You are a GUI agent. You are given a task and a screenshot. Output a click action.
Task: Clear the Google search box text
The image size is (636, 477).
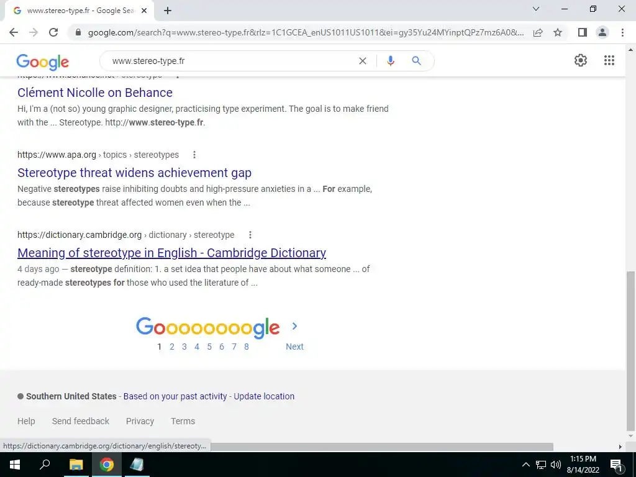(363, 61)
